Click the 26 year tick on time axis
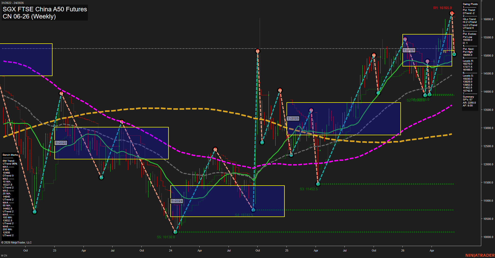495x258 pixels. pos(403,250)
